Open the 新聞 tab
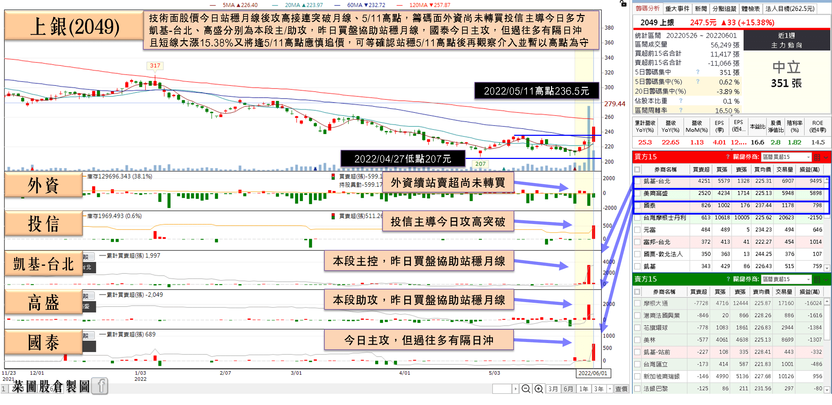 (701, 8)
